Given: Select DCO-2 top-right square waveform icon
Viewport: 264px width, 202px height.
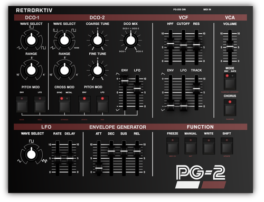Looking at the screenshot, I should pyautogui.click(x=73, y=30).
